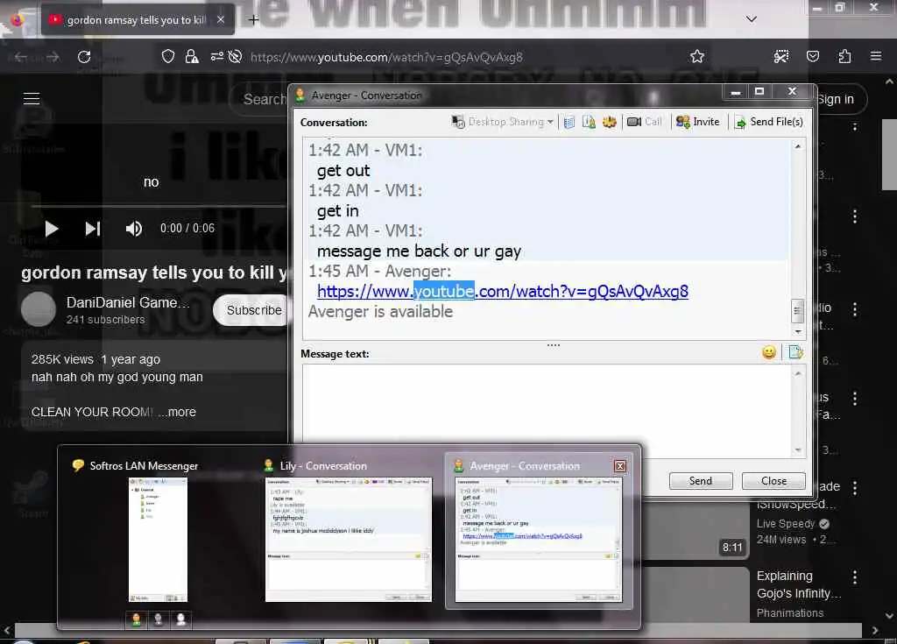897x644 pixels.
Task: Close the gordon ramsay YouTube tab
Action: [221, 19]
